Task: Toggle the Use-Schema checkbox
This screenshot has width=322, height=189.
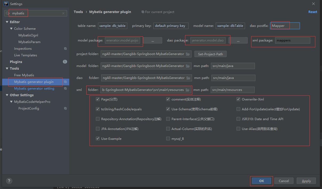Action: 168,109
